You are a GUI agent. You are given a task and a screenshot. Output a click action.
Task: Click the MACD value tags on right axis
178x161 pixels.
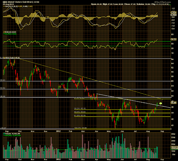pos(173,14)
